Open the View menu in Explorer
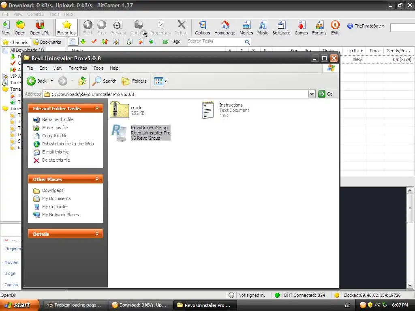The image size is (415, 311). 58,68
